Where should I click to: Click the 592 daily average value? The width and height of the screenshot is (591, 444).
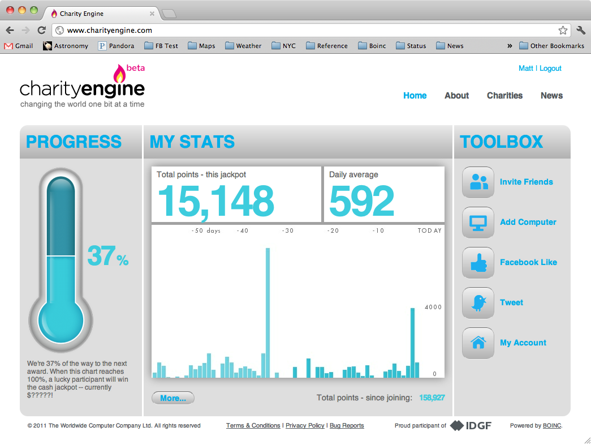pos(362,201)
